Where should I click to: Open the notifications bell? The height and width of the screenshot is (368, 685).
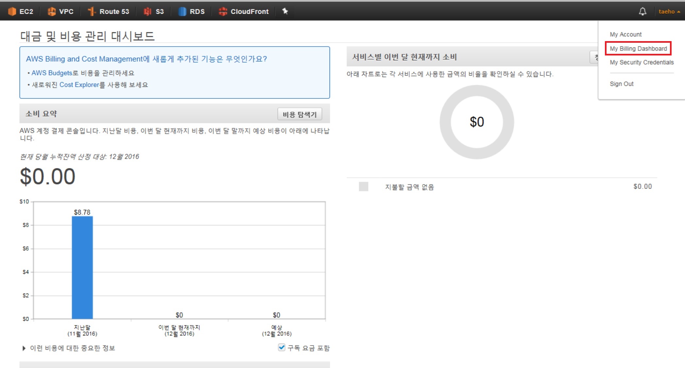point(642,11)
